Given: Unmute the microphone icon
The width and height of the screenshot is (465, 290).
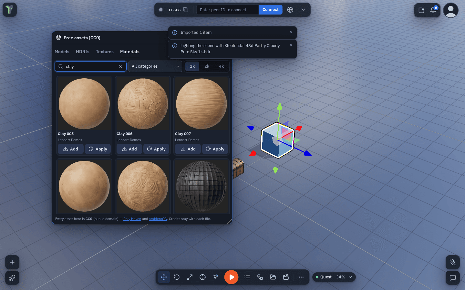Looking at the screenshot, I should coord(453,262).
